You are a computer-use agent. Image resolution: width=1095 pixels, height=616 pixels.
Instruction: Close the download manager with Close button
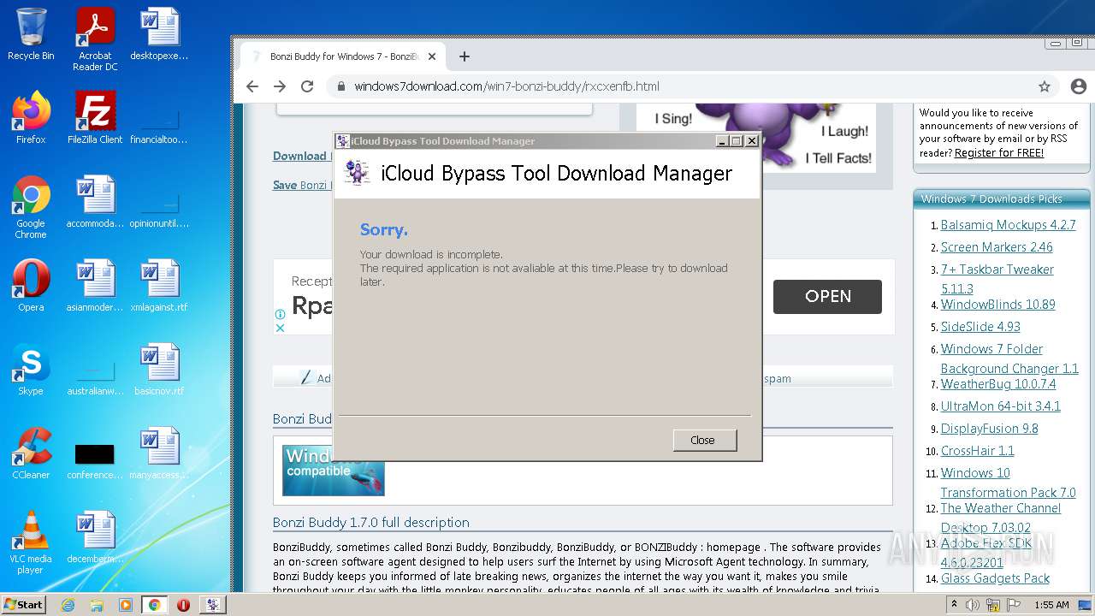pyautogui.click(x=705, y=440)
